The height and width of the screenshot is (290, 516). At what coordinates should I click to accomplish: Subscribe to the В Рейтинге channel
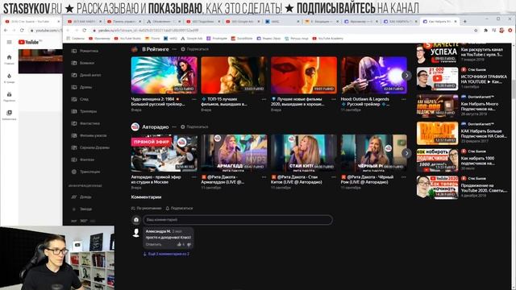point(195,49)
